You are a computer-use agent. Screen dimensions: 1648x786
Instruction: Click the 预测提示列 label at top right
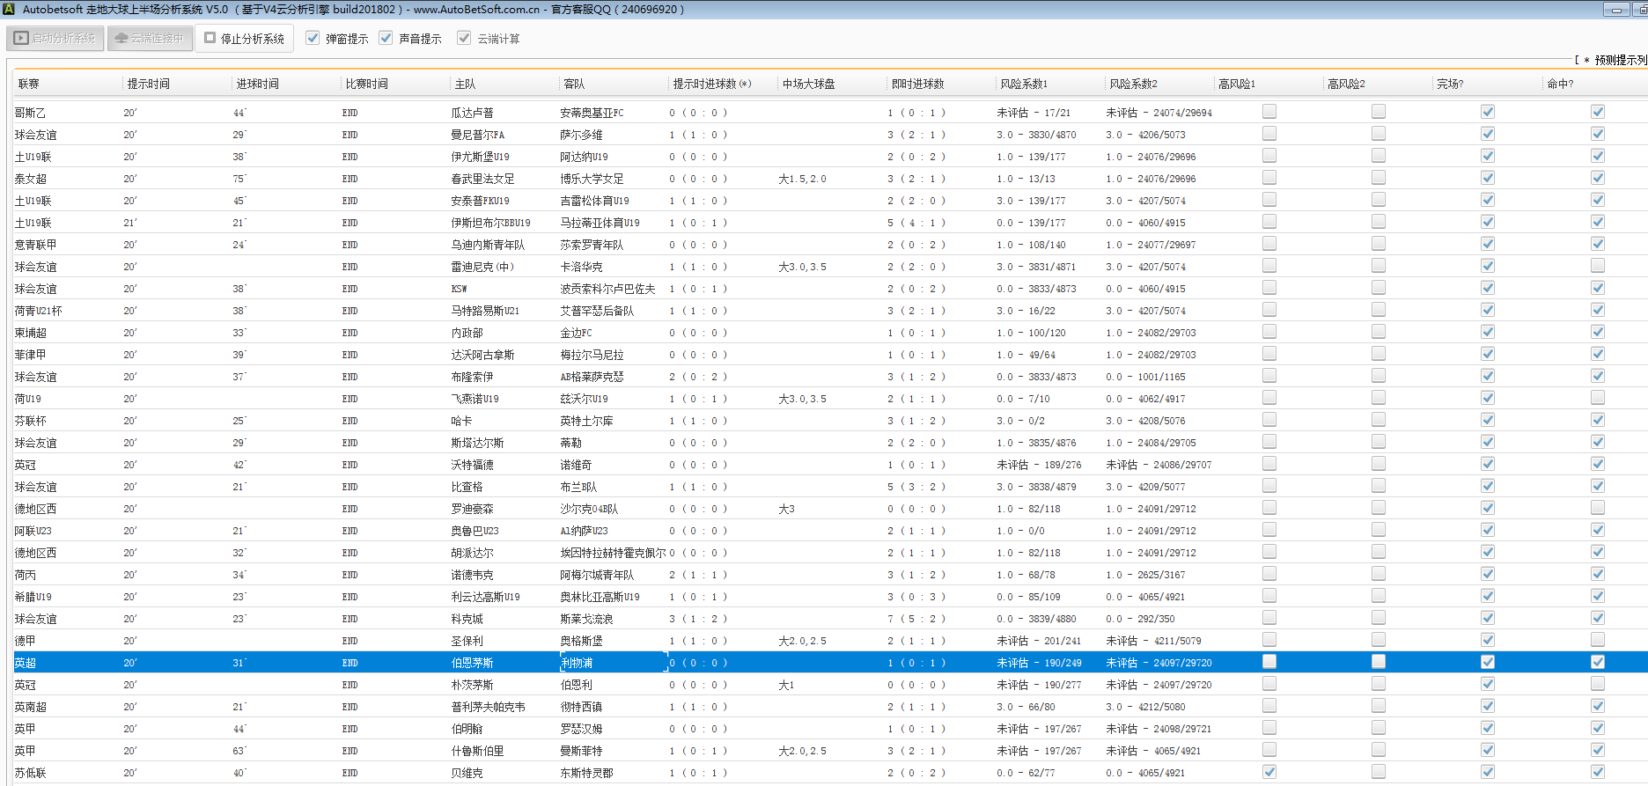[1620, 60]
